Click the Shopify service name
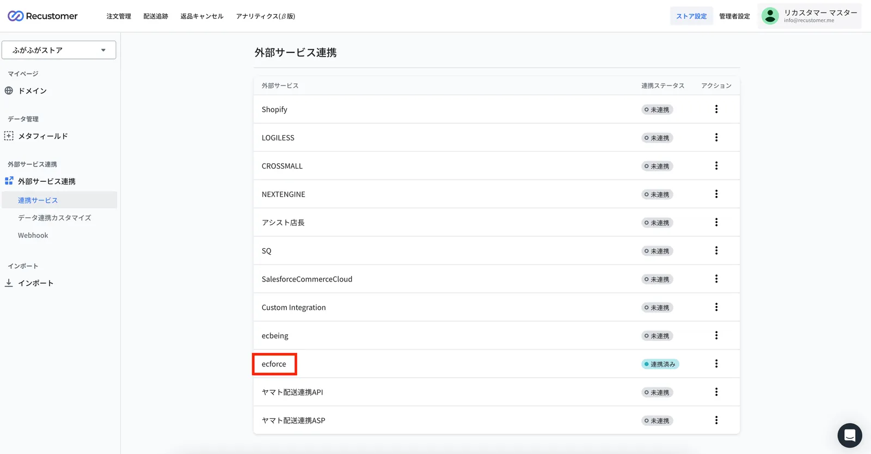This screenshot has width=871, height=454. [274, 109]
